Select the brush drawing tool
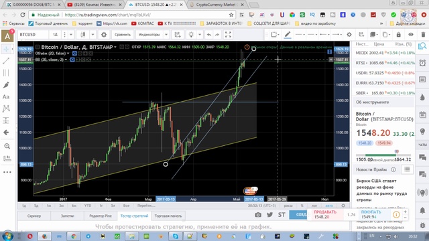The height and width of the screenshot is (241, 429). click(x=6, y=85)
